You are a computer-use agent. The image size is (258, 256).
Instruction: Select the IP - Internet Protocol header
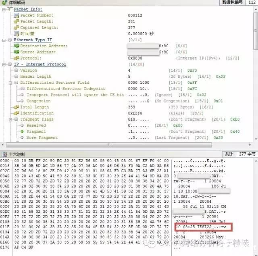pyautogui.click(x=40, y=64)
